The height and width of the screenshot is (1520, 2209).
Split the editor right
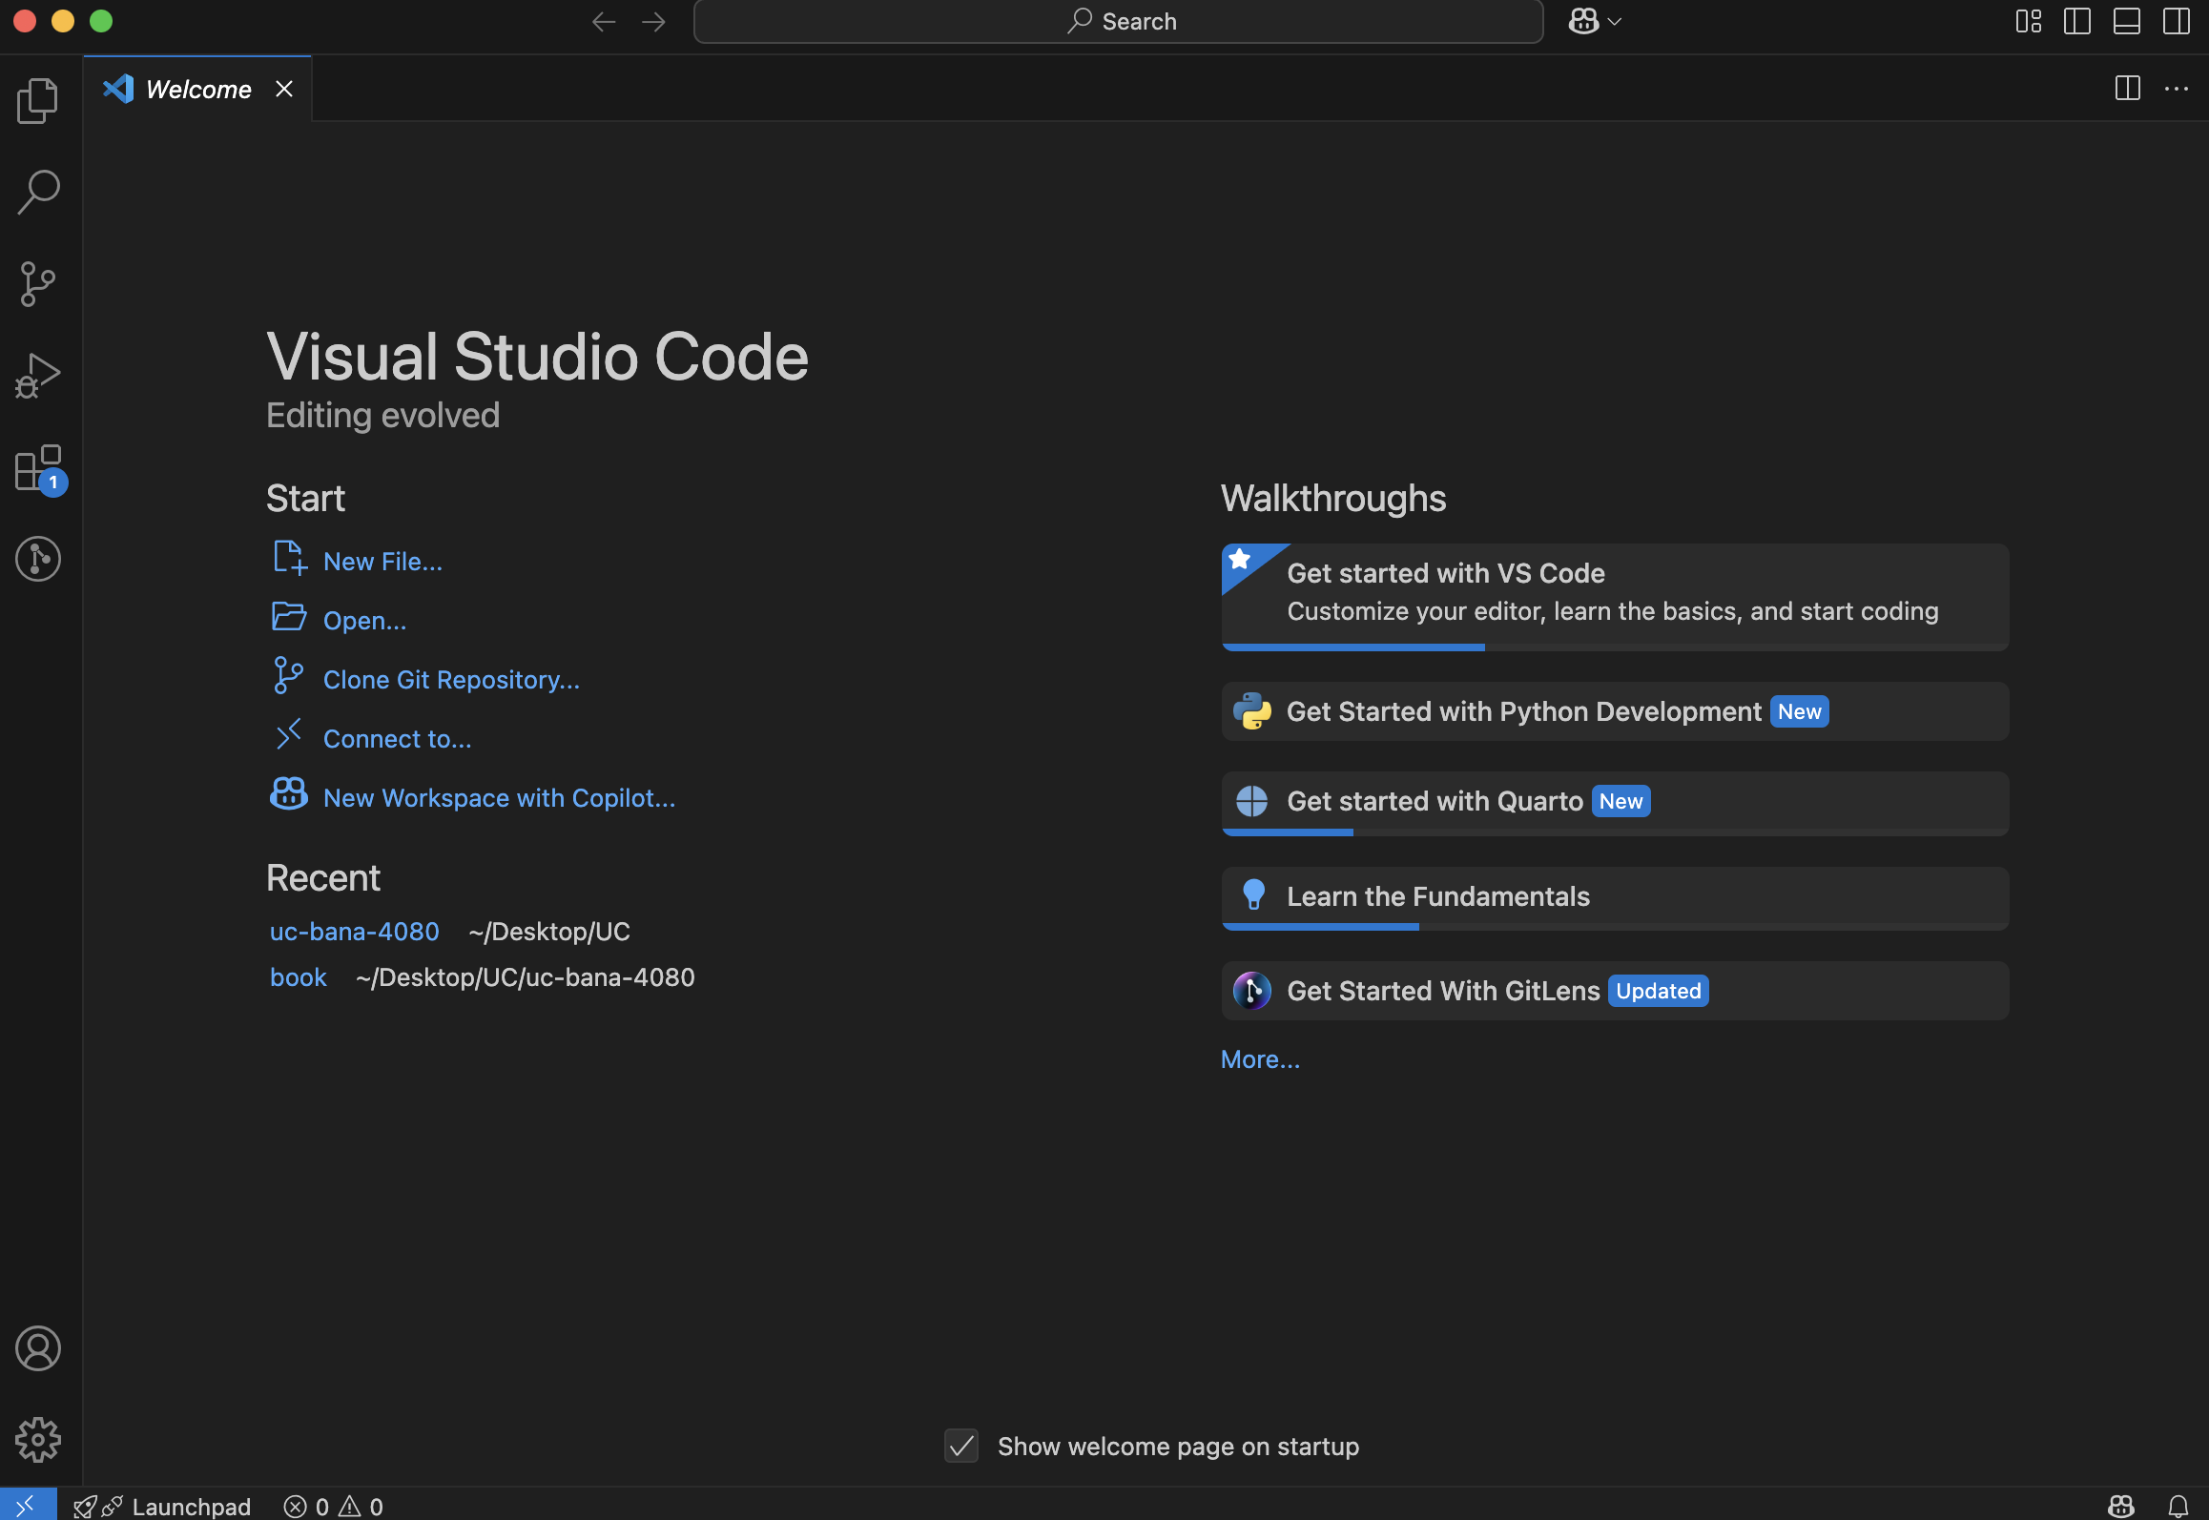(2128, 89)
